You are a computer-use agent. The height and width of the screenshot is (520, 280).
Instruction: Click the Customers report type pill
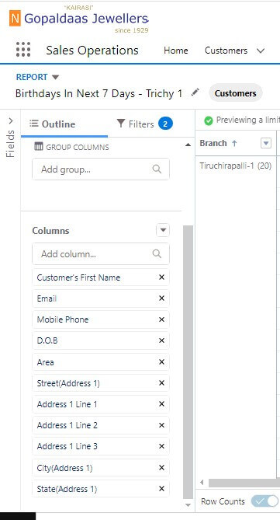pyautogui.click(x=235, y=93)
